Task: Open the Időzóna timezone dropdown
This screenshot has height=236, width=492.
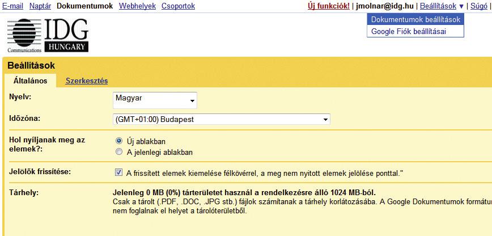Action: point(222,119)
